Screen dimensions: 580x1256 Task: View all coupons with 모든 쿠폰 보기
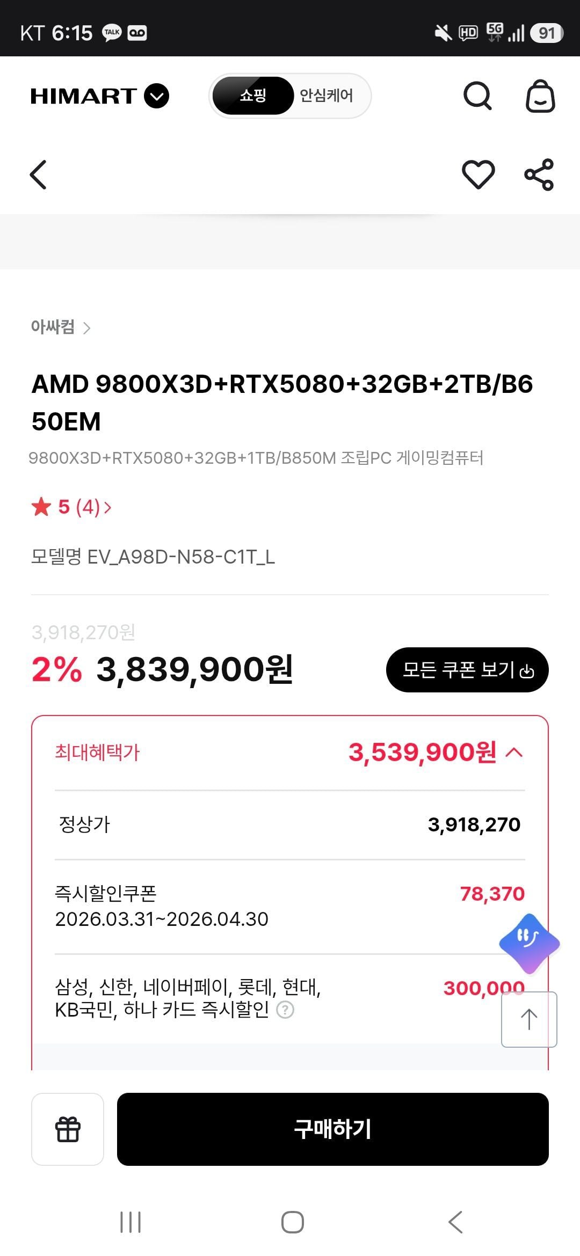[x=467, y=670]
